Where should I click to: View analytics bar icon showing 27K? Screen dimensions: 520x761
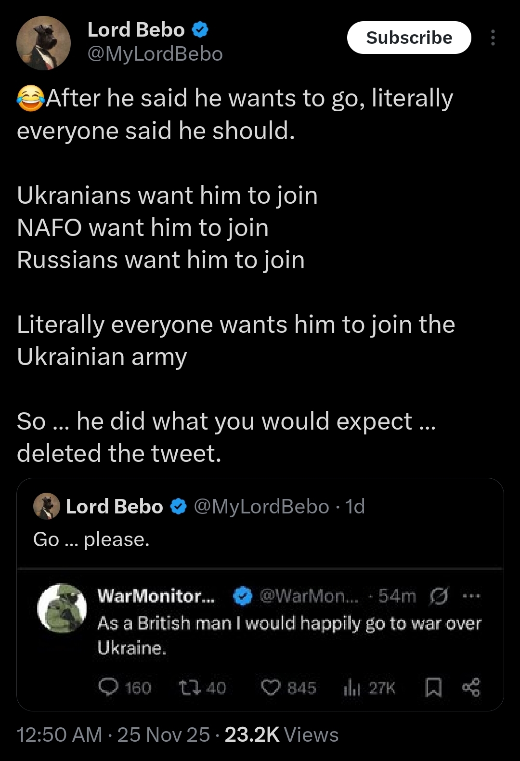[x=352, y=688]
